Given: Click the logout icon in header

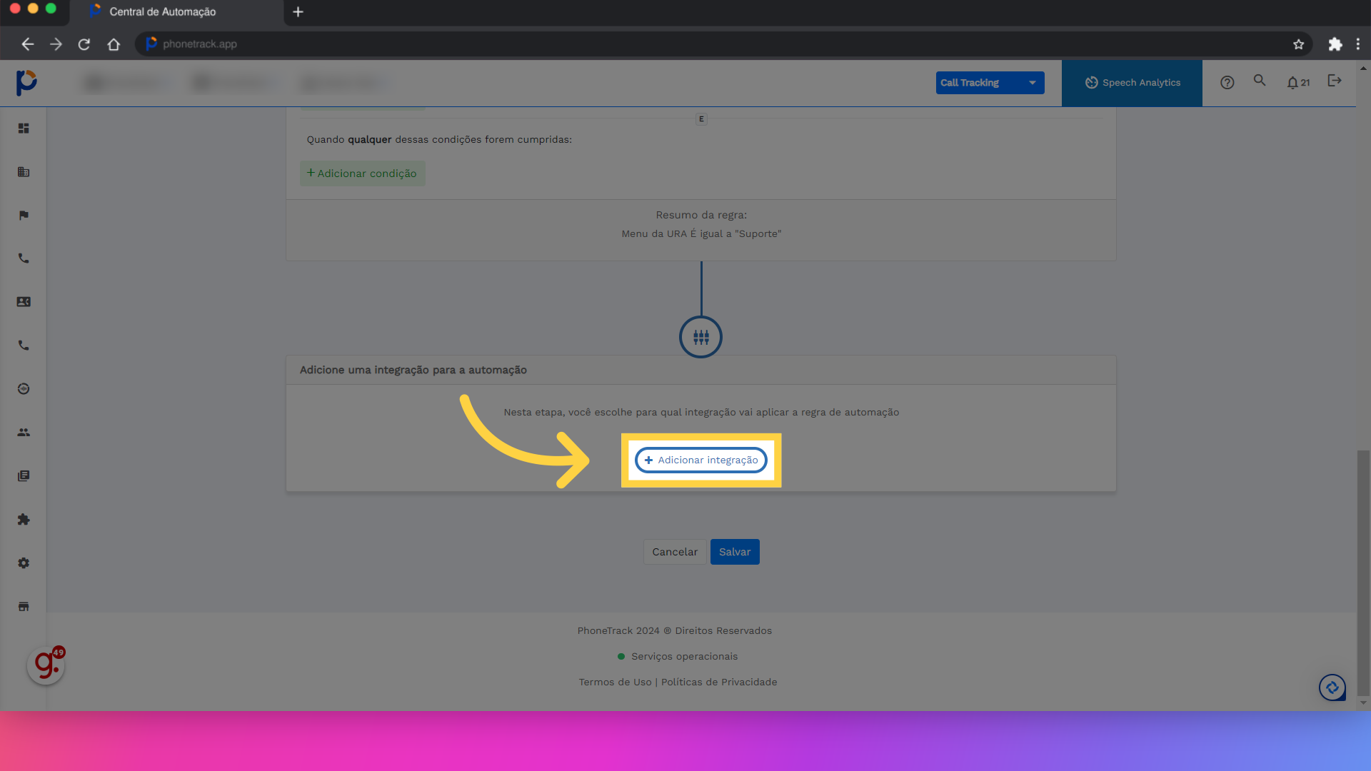Looking at the screenshot, I should [x=1335, y=81].
